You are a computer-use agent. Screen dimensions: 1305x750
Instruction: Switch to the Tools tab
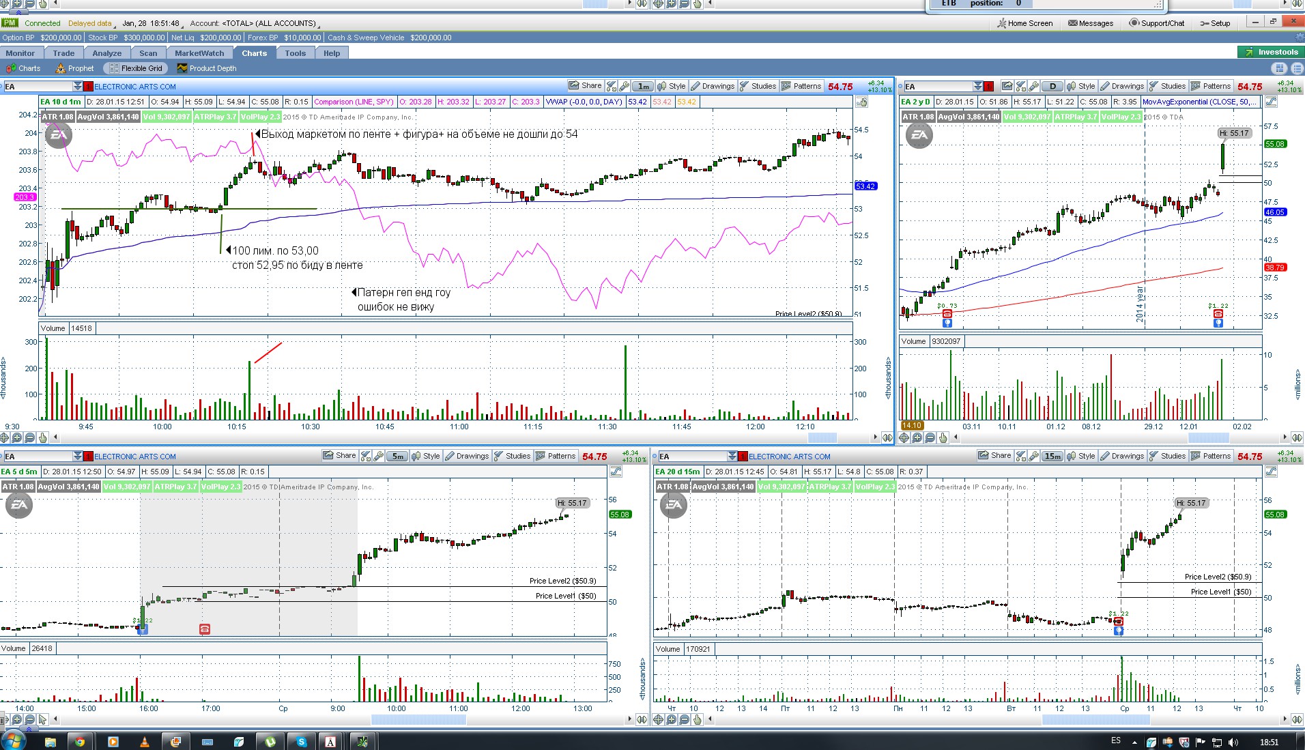(296, 53)
